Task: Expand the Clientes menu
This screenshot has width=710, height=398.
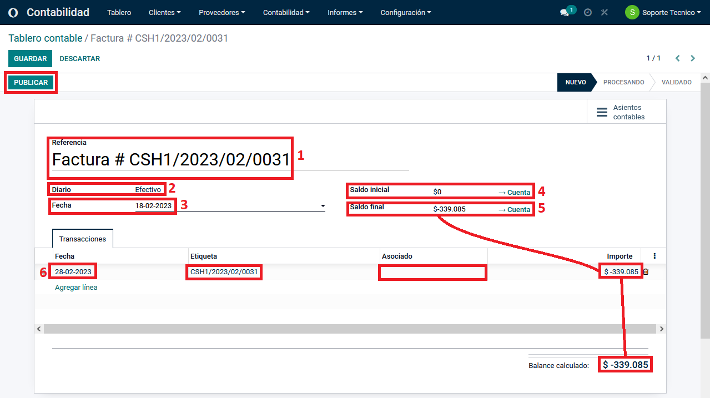Action: tap(164, 12)
